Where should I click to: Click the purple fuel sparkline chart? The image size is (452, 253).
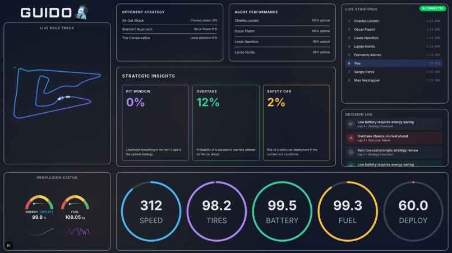[76, 232]
